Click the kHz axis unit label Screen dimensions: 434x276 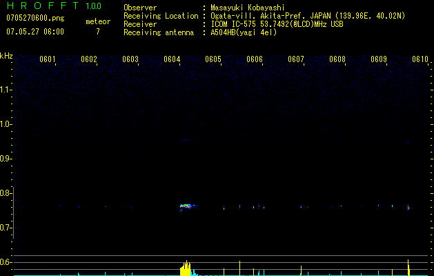6,56
